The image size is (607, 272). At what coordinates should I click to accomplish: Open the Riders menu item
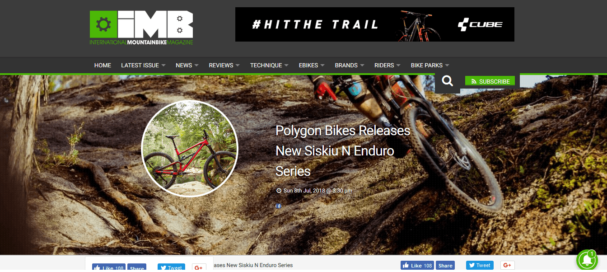(388, 66)
